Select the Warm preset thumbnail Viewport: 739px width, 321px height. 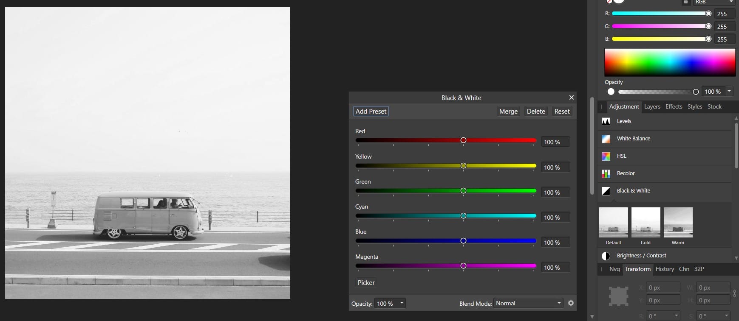(x=678, y=223)
